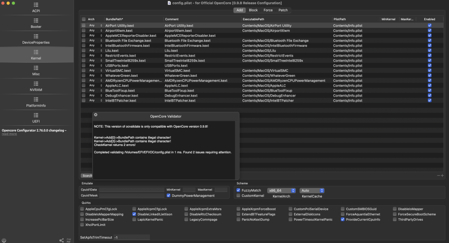Open Arch stepper for AirPort Utility.kext row
The height and width of the screenshot is (243, 449).
(x=101, y=26)
